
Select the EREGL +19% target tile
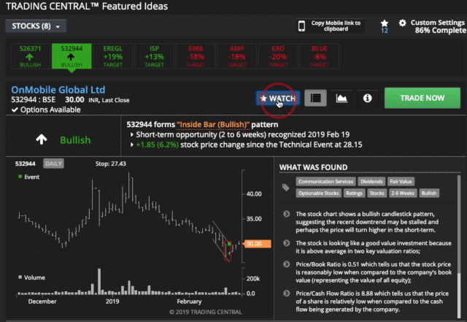113,56
